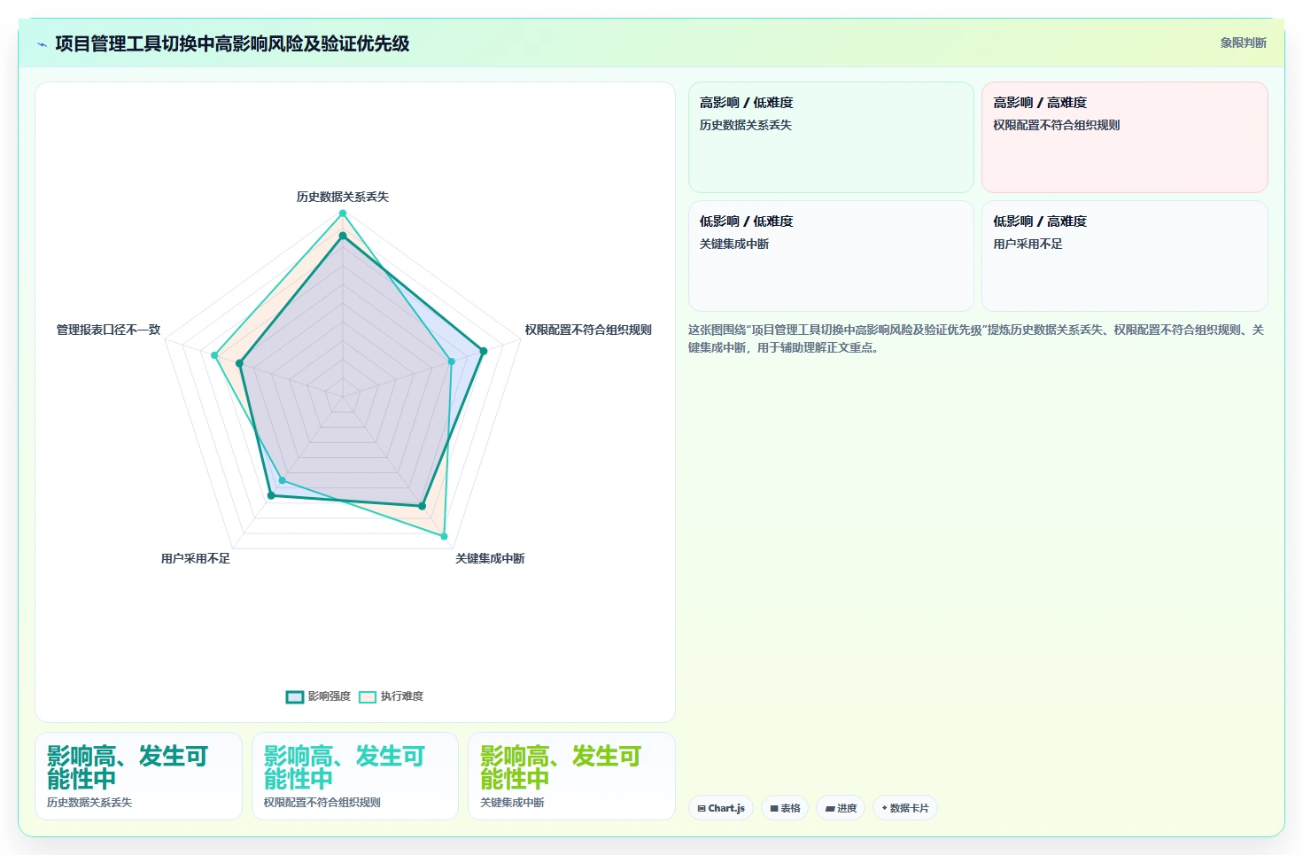This screenshot has height=855, width=1303.
Task: Click the 管理报表口径不一致 radar axis label
Action: click(108, 330)
